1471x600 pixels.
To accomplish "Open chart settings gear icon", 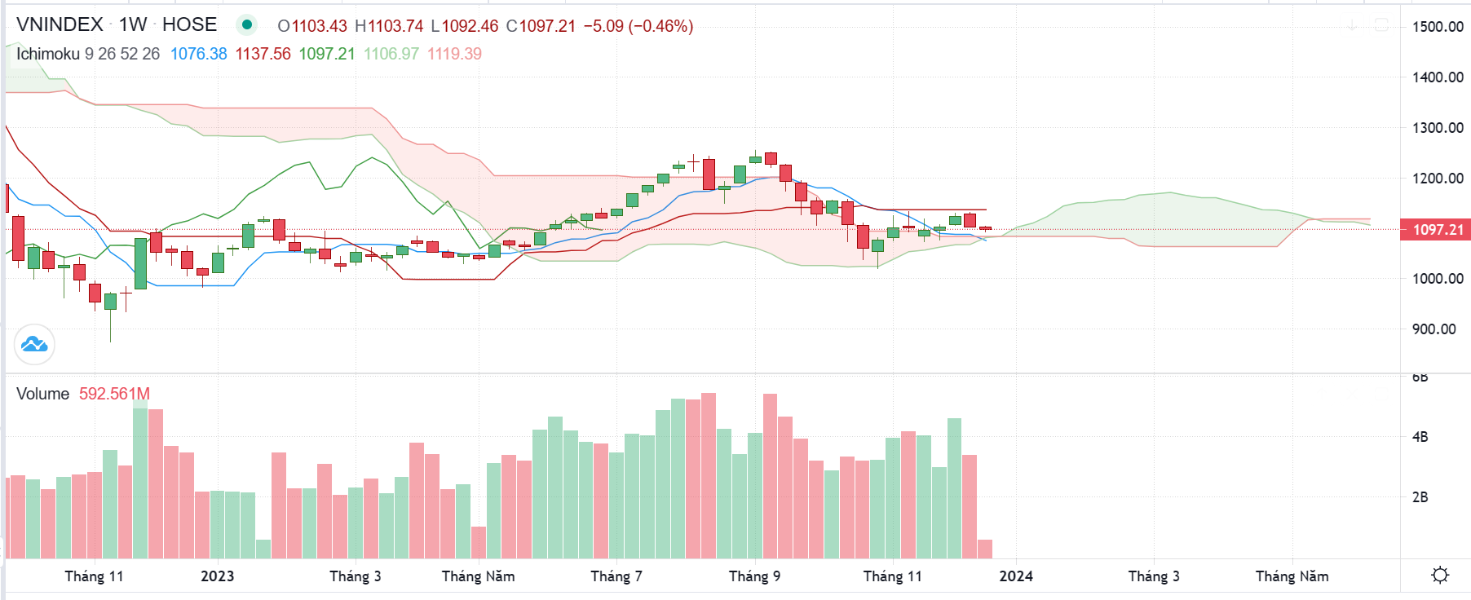I will [x=1440, y=576].
